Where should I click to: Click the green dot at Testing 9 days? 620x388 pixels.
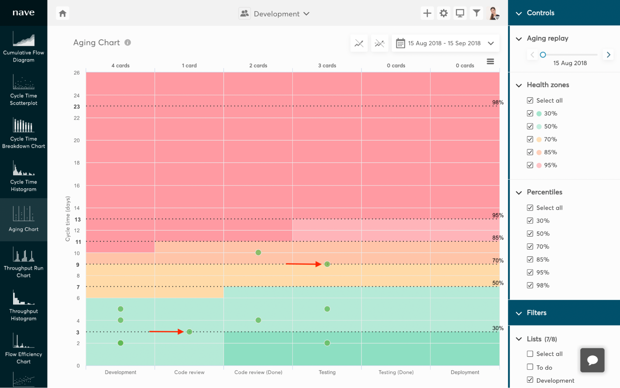[327, 264]
